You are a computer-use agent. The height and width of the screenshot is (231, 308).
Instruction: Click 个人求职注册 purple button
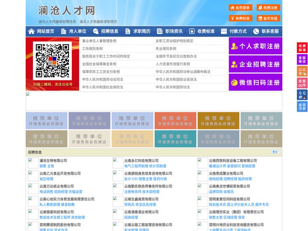tap(255, 46)
